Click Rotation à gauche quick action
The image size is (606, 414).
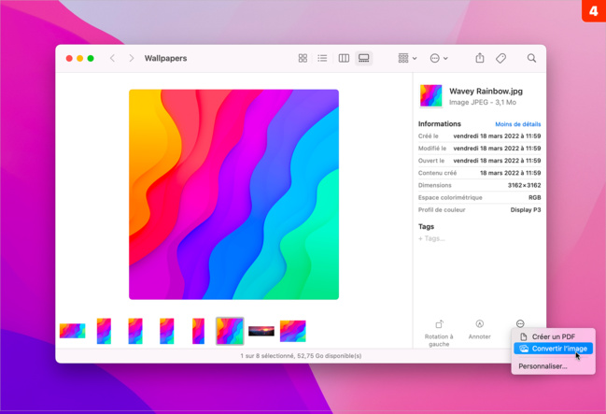pos(439,334)
